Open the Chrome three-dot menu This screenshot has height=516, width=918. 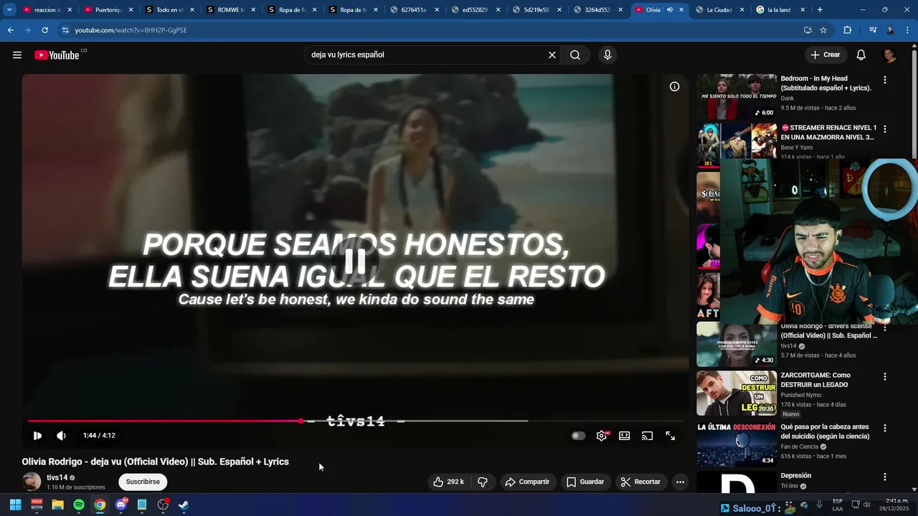[x=908, y=30]
